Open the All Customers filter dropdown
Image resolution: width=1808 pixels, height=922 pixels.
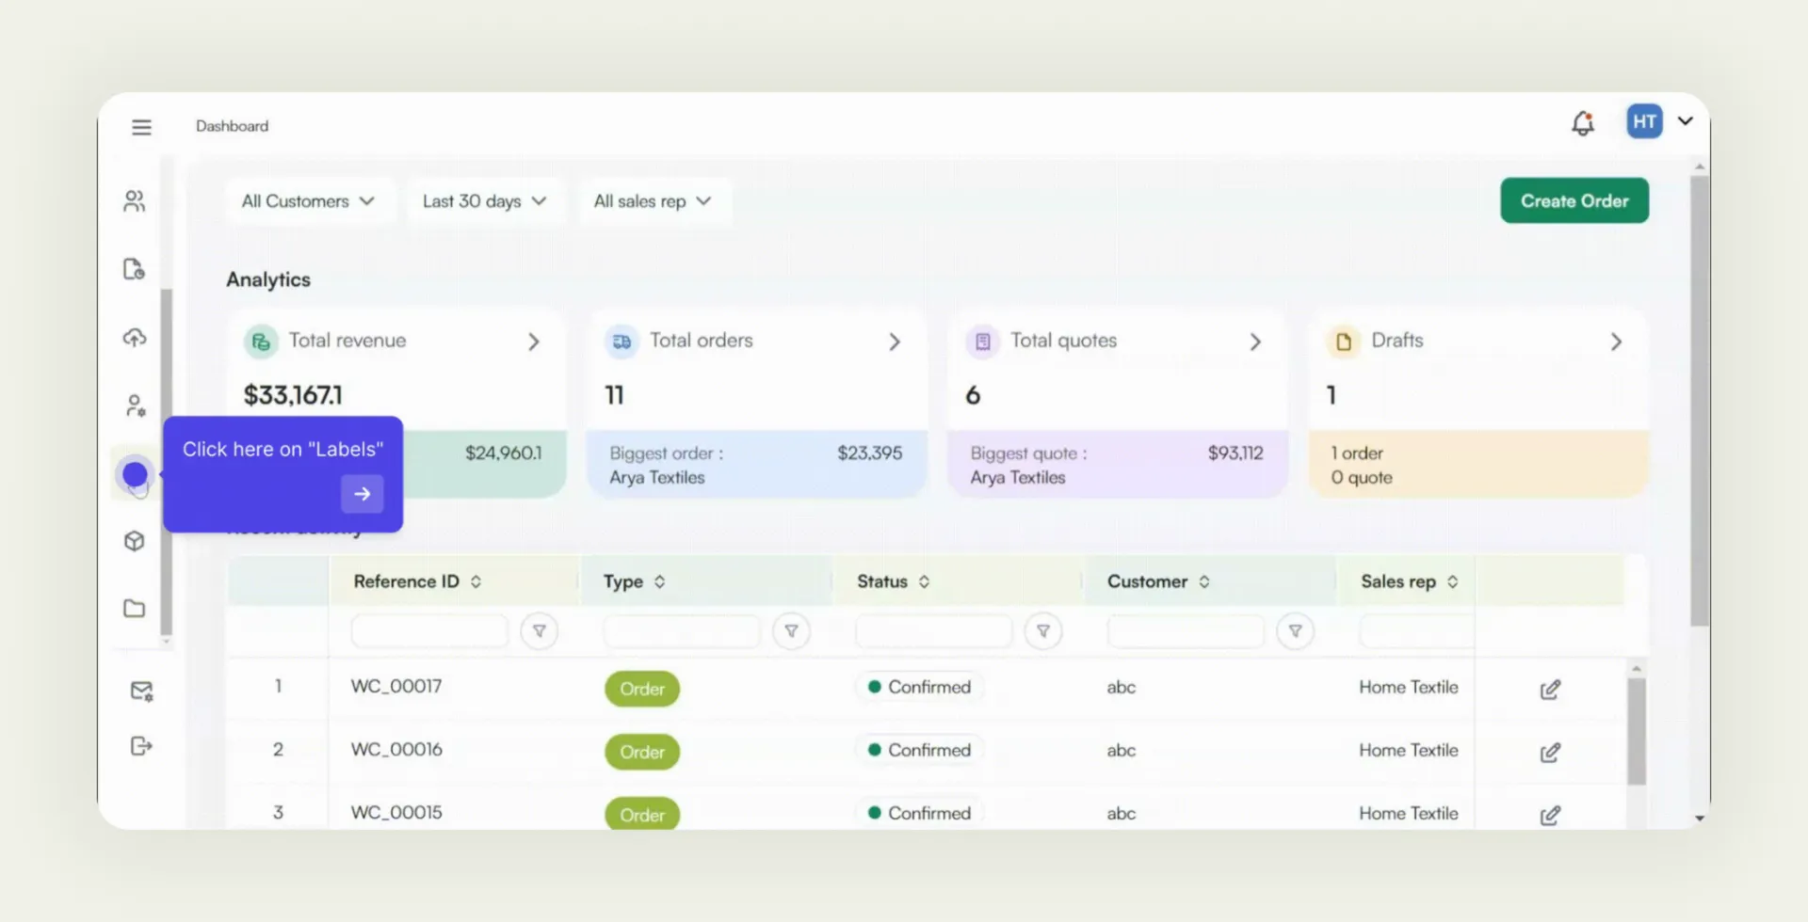[x=309, y=200]
